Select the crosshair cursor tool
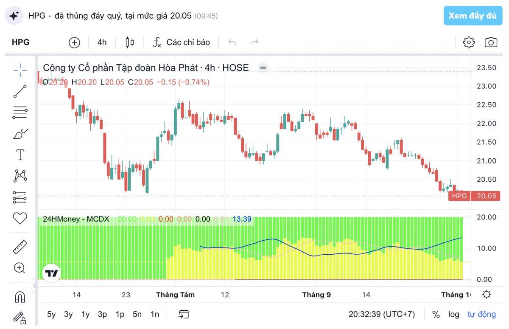 (x=20, y=70)
